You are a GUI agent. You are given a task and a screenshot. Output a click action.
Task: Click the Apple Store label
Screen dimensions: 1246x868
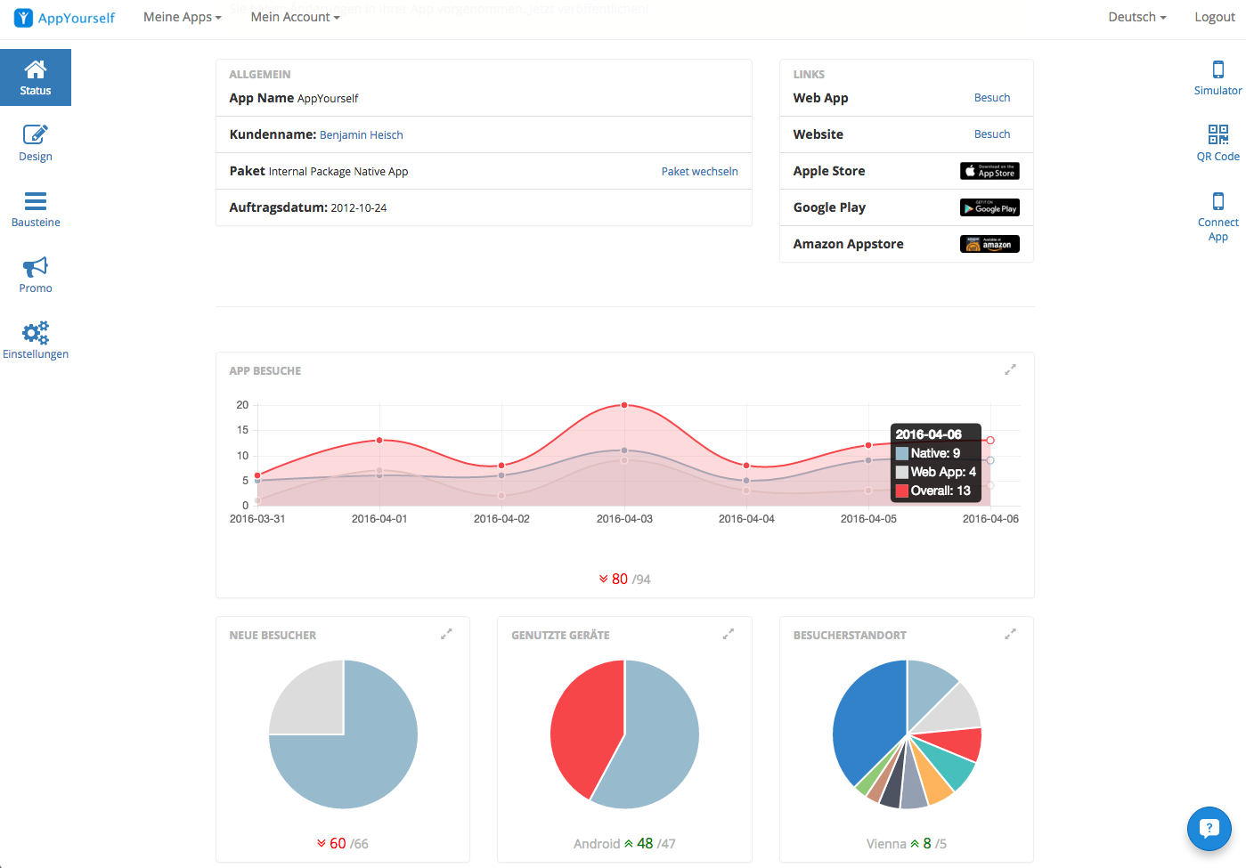click(829, 171)
